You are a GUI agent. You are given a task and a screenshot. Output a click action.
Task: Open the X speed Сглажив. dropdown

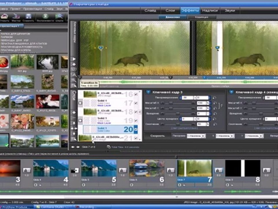coord(225,136)
